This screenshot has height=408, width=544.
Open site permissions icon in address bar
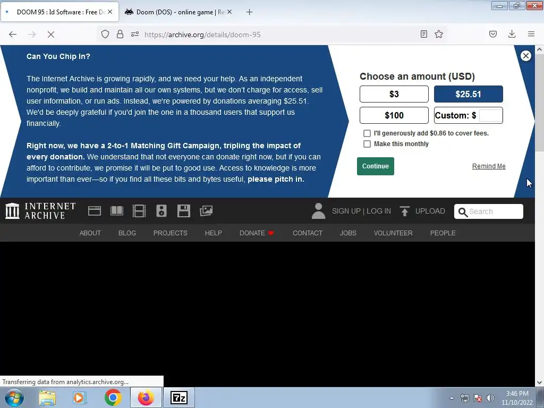(135, 34)
